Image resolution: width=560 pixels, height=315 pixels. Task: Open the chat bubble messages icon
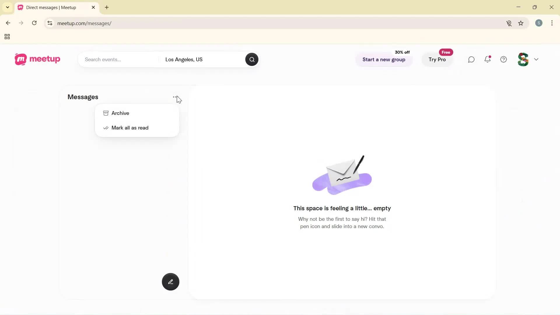pos(471,59)
